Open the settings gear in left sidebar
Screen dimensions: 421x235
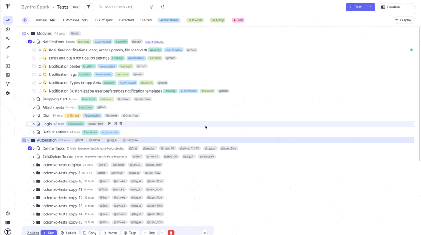(7, 93)
